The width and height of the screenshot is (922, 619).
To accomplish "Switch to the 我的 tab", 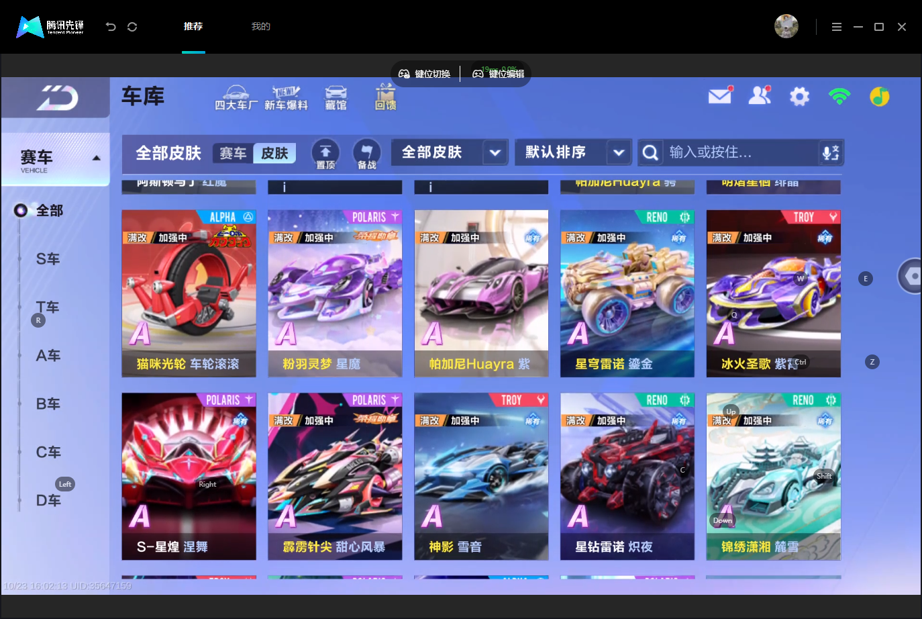I will point(261,27).
